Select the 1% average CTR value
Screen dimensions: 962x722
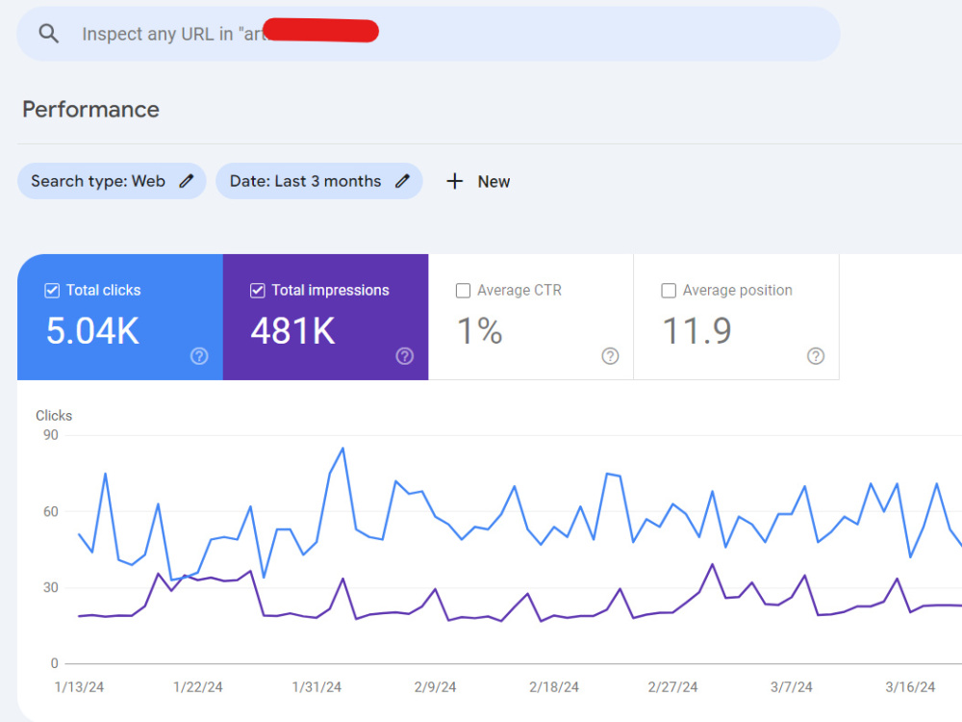[480, 331]
